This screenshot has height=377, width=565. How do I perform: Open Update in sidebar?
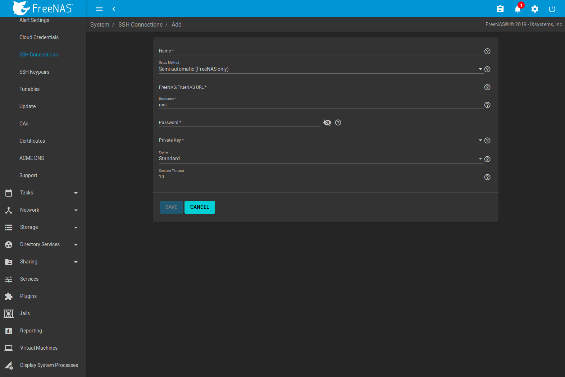click(27, 106)
